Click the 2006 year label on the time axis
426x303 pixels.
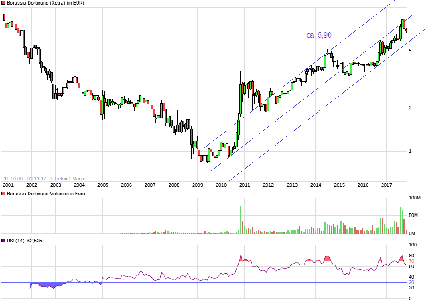click(x=126, y=185)
